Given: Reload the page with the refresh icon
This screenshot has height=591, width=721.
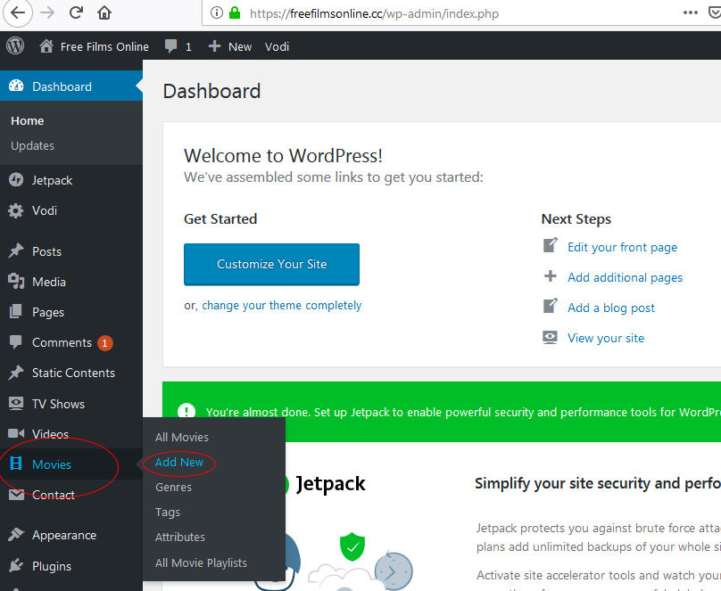Looking at the screenshot, I should click(x=76, y=12).
